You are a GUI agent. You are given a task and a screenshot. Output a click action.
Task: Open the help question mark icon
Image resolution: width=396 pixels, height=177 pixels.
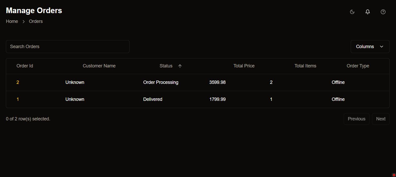pos(383,12)
